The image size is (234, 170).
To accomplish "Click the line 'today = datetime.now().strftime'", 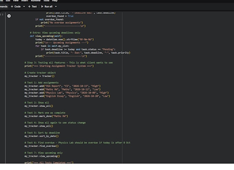I will coord(64,39).
